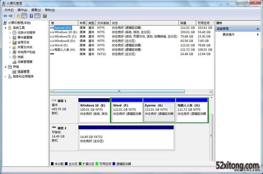Click the 设备管理器 icon

pyautogui.click(x=14, y=62)
